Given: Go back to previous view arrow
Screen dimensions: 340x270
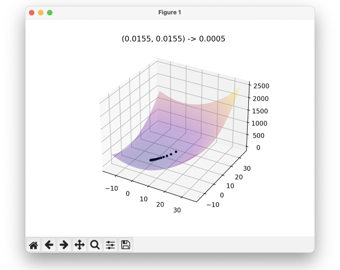Looking at the screenshot, I should [x=49, y=245].
